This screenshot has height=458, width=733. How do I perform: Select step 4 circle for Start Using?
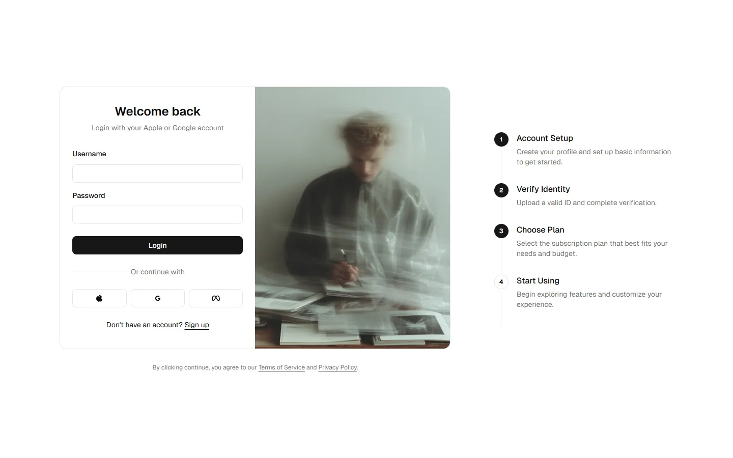[501, 282]
